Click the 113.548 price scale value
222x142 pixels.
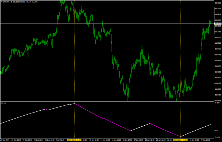tap(218, 100)
